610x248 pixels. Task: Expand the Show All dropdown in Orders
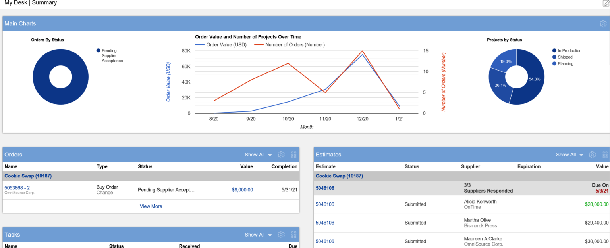click(x=258, y=155)
